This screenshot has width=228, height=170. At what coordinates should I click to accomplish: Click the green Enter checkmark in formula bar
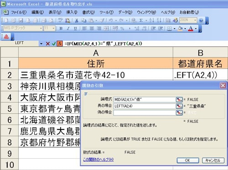(54, 44)
